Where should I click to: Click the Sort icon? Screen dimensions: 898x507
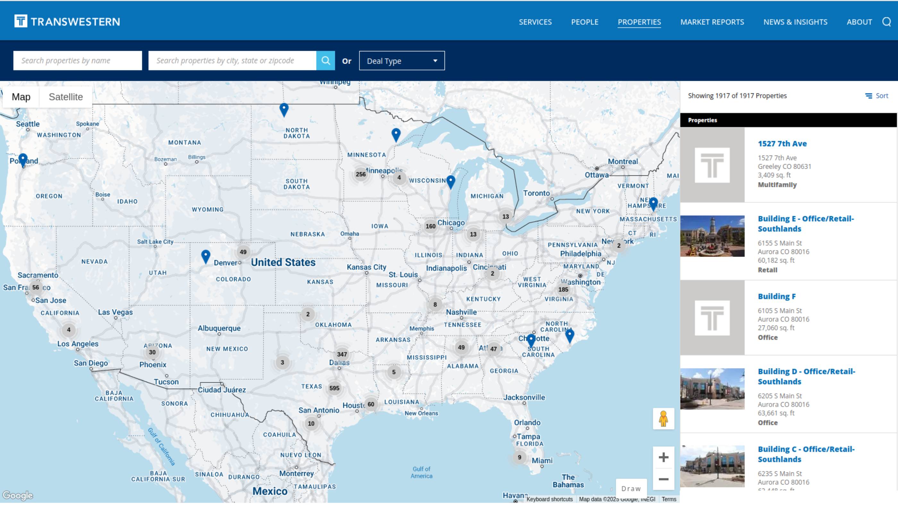[x=868, y=96]
